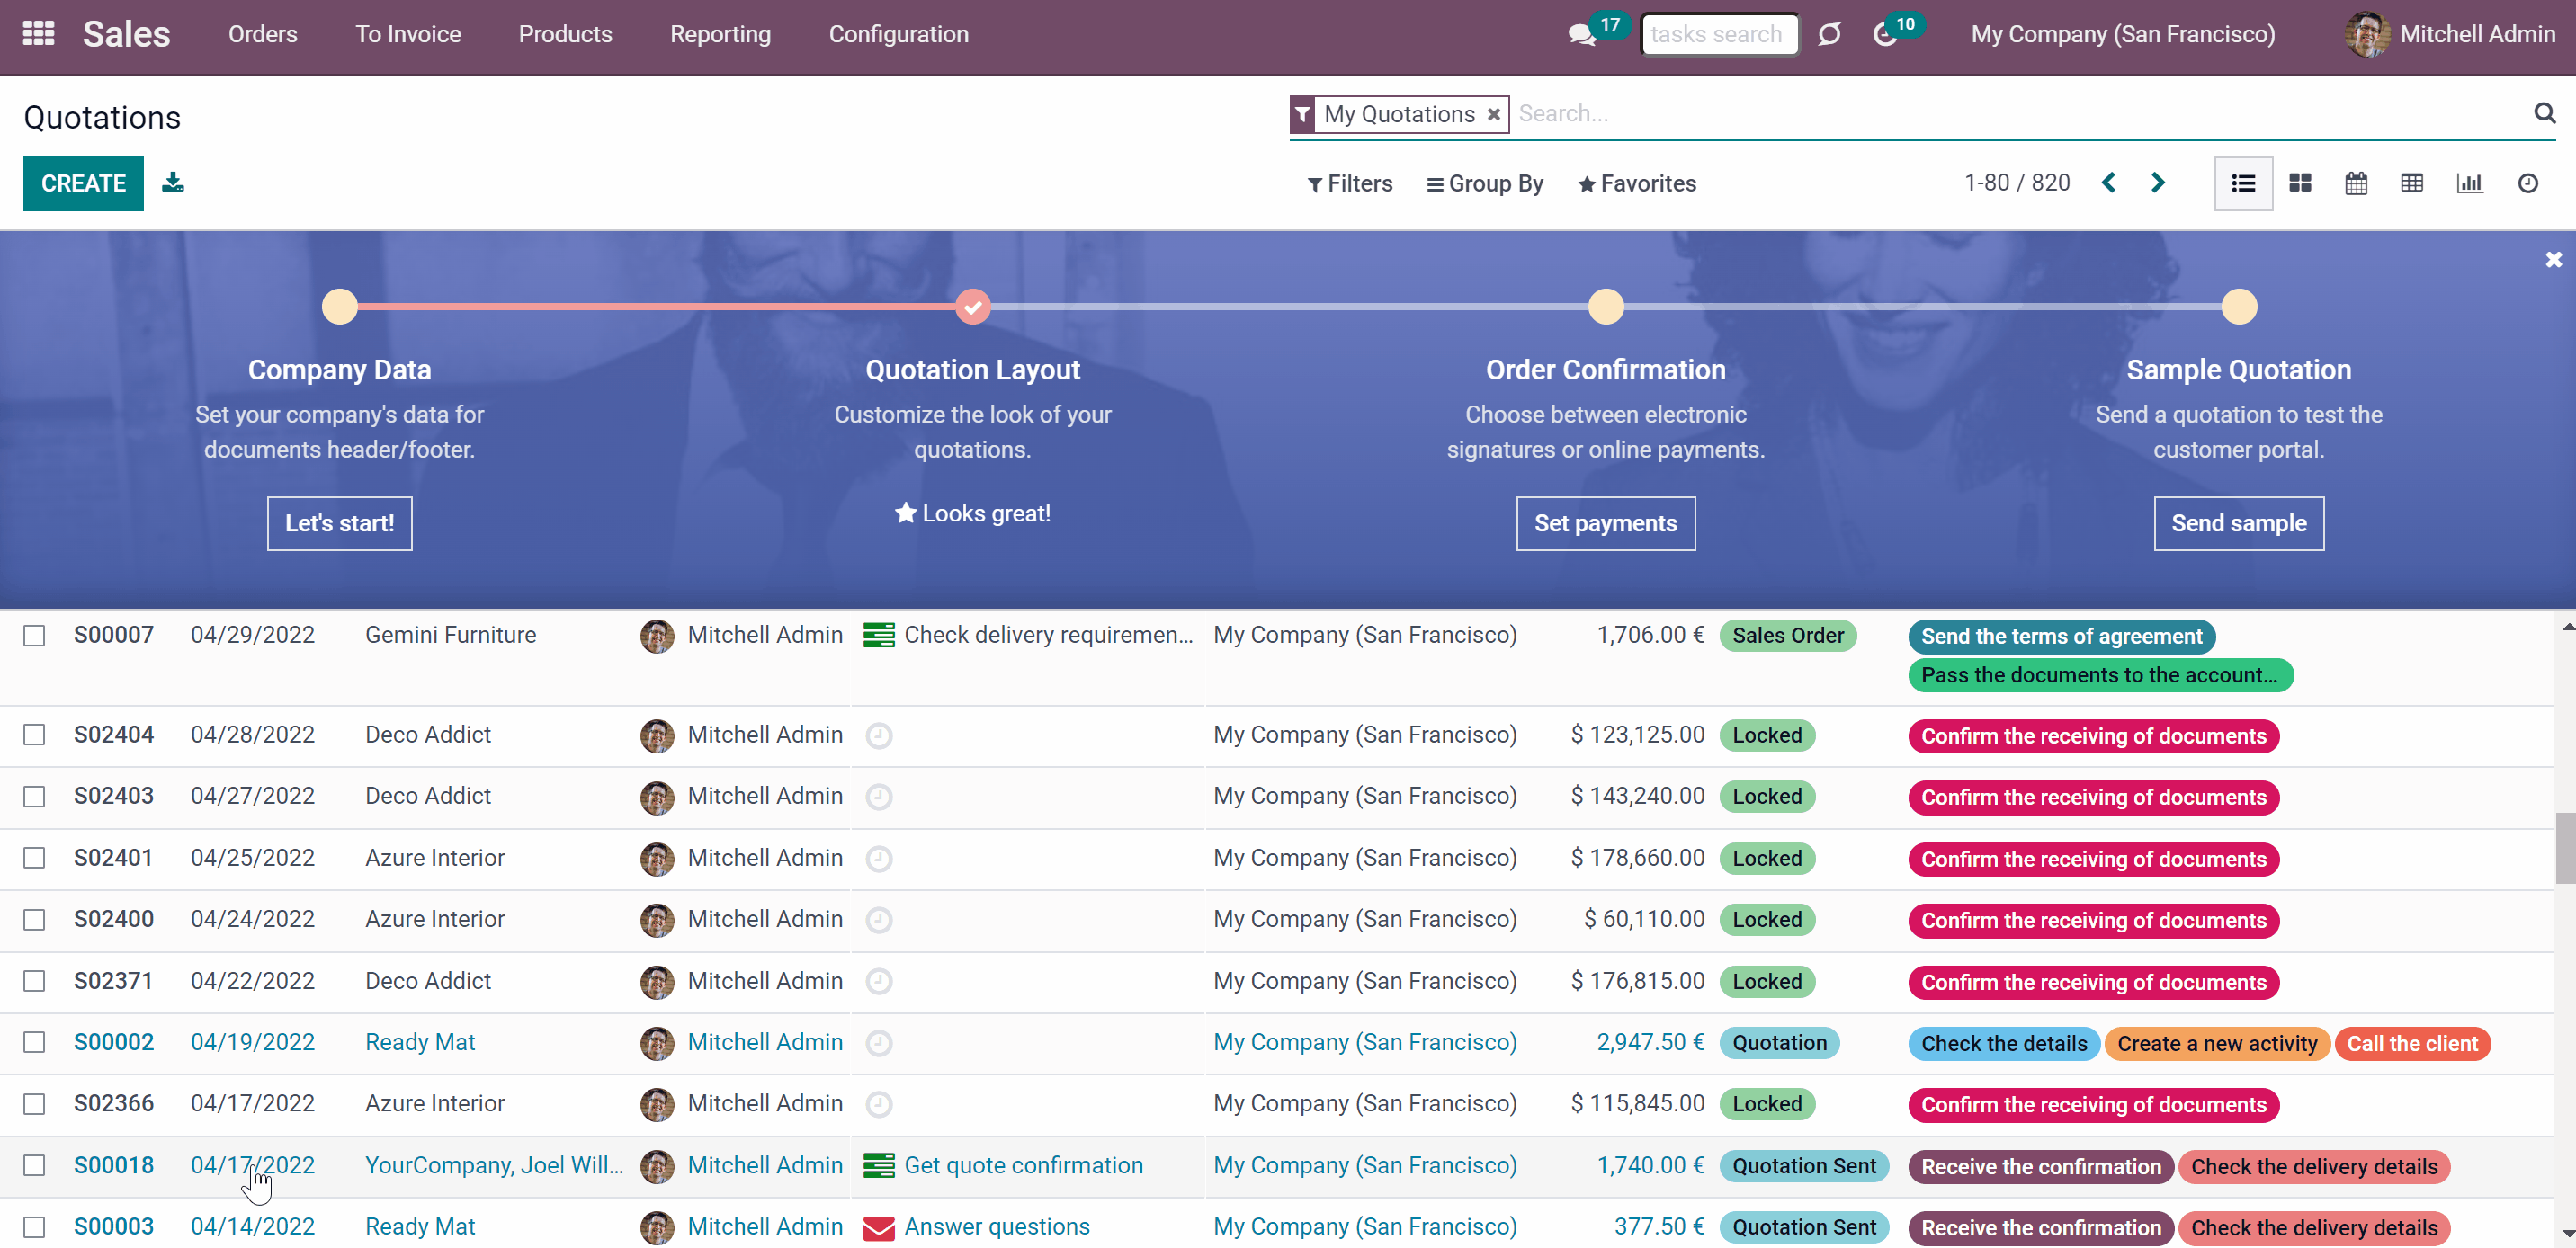
Task: Open the activities clock icon in navbar
Action: tap(1885, 35)
